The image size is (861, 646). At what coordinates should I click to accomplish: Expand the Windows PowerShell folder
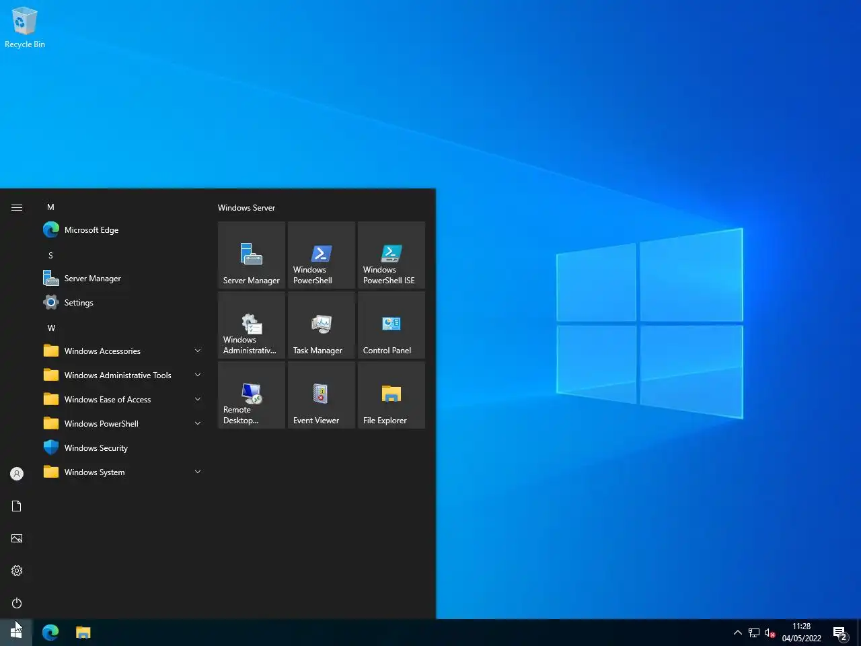coord(123,424)
